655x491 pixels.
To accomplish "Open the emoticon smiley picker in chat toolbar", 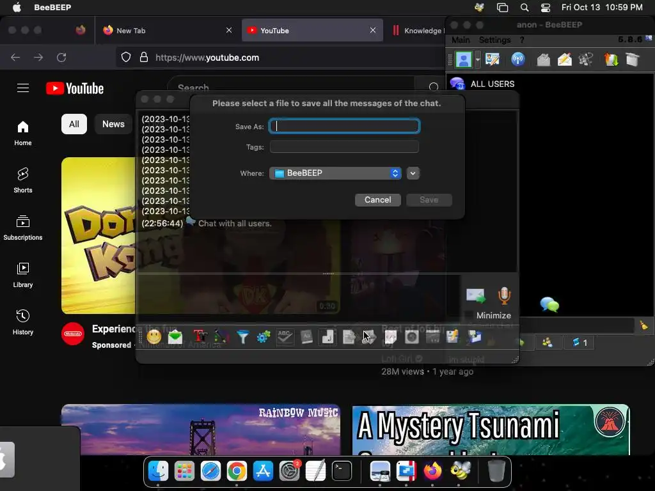I will click(154, 336).
